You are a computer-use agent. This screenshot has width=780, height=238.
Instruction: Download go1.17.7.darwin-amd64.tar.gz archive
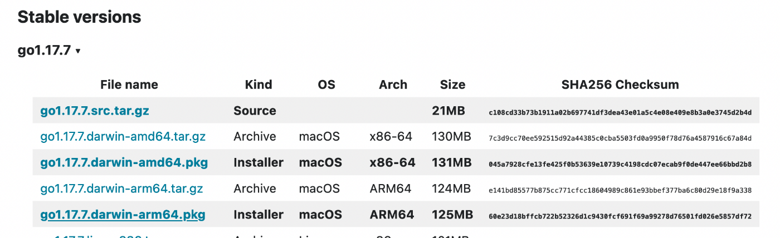(x=123, y=137)
